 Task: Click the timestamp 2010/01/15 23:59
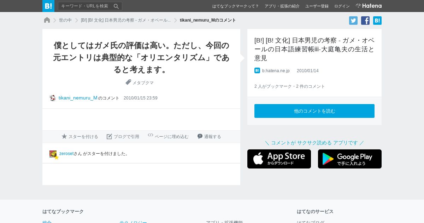(141, 98)
